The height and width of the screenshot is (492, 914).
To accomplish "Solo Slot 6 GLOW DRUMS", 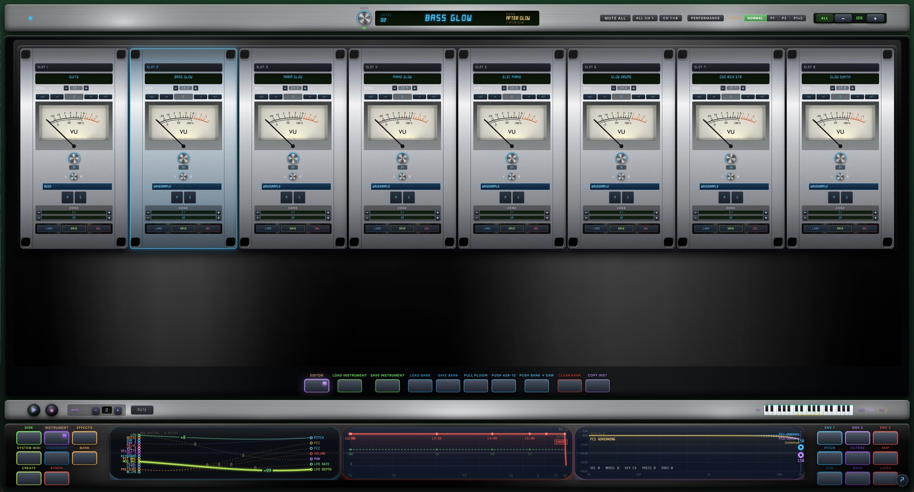I will [627, 198].
